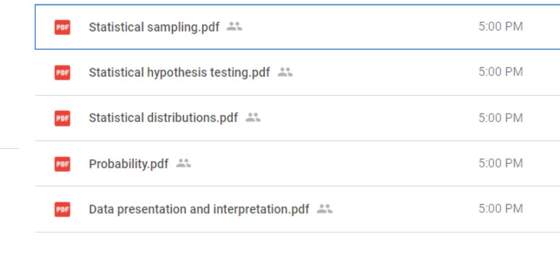
Task: Click 5:00 PM in the Statistical distributions row
Action: pos(500,118)
